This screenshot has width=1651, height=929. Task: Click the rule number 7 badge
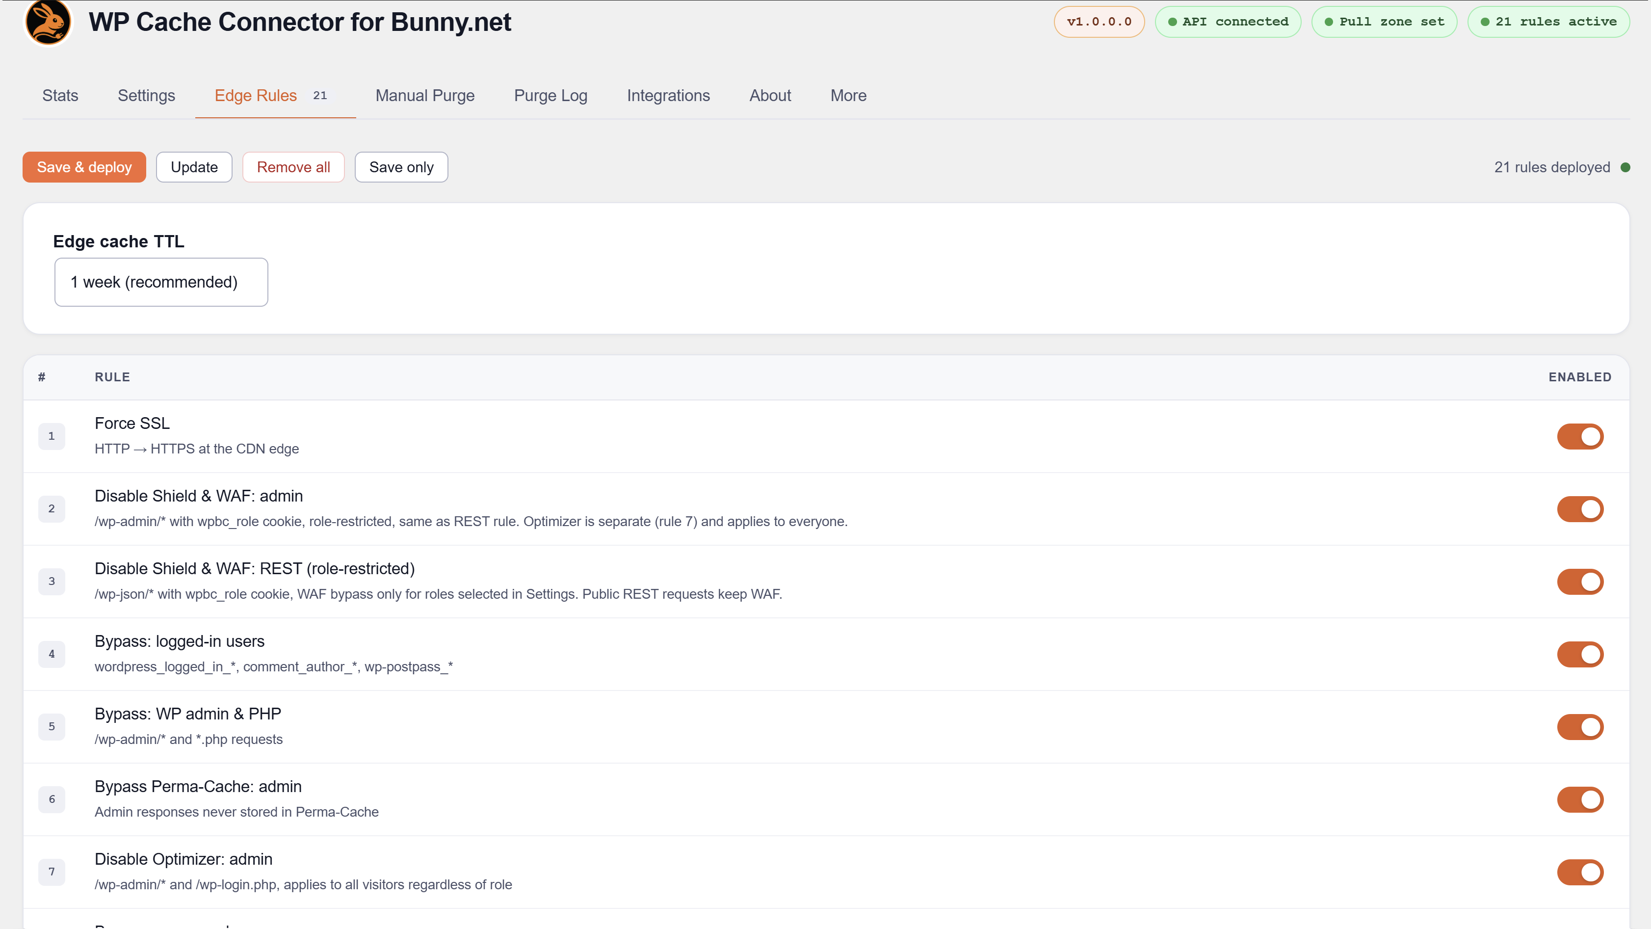click(x=52, y=872)
